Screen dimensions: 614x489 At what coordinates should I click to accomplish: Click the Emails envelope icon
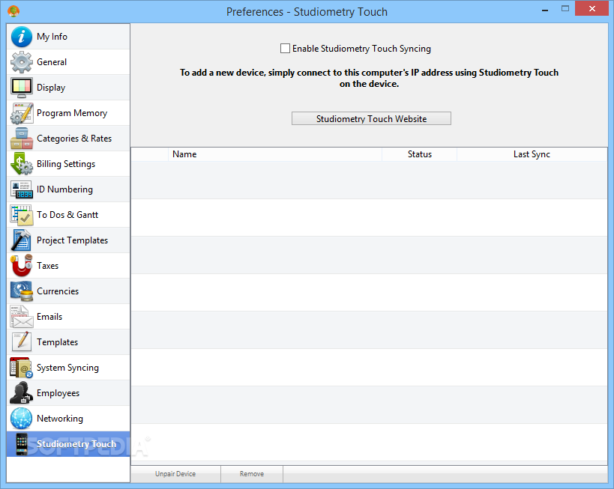point(22,317)
